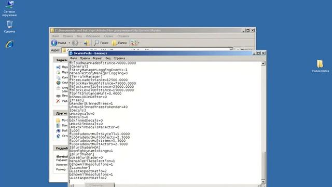Viewport: 332px width, 187px height.
Task: Click the line fSplitDistanceMult=0.4000
Action: click(x=95, y=94)
